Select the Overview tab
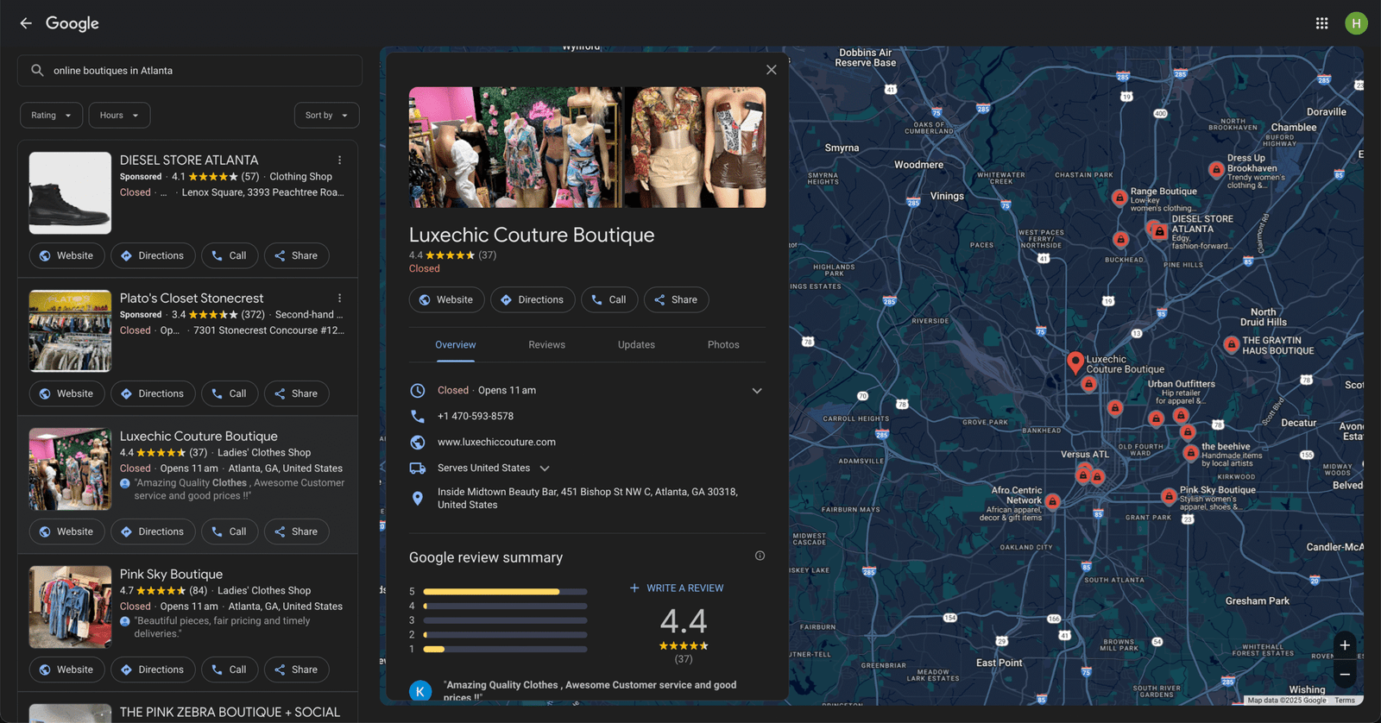Image resolution: width=1381 pixels, height=723 pixels. pyautogui.click(x=455, y=345)
